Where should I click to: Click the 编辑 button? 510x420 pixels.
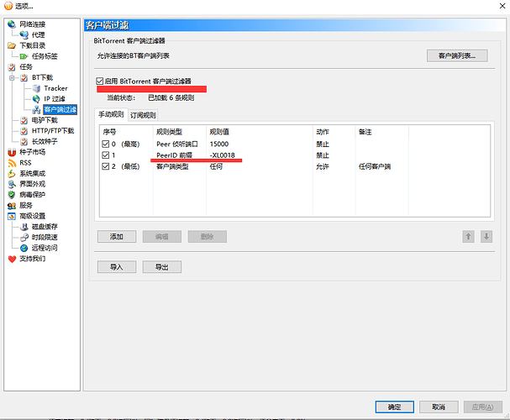[161, 237]
